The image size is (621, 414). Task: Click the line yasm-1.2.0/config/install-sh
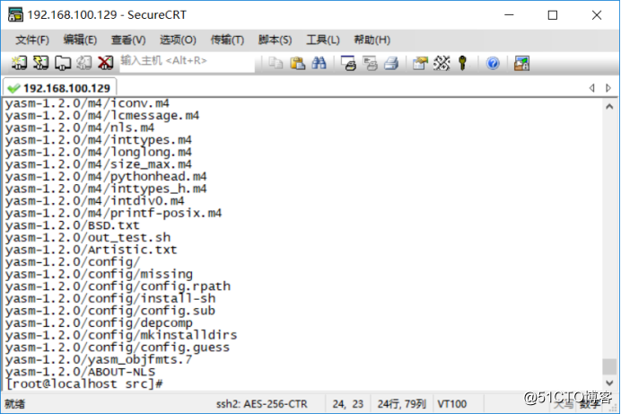pos(110,298)
